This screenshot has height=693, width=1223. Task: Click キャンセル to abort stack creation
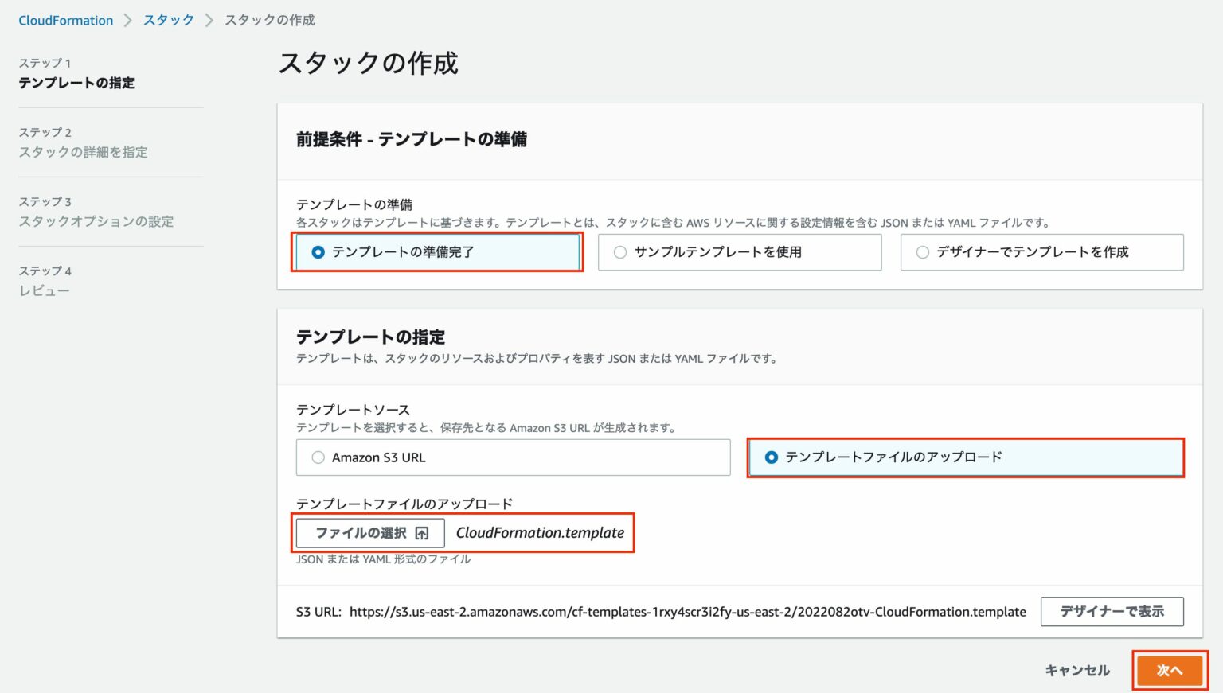[x=1076, y=671]
